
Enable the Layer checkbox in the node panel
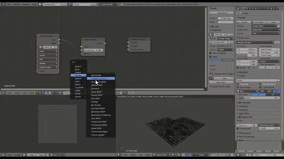(x=213, y=26)
